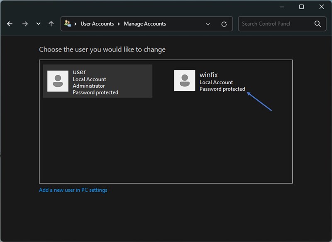This screenshot has height=242, width=332.
Task: Select the winfix account avatar
Action: pos(185,81)
